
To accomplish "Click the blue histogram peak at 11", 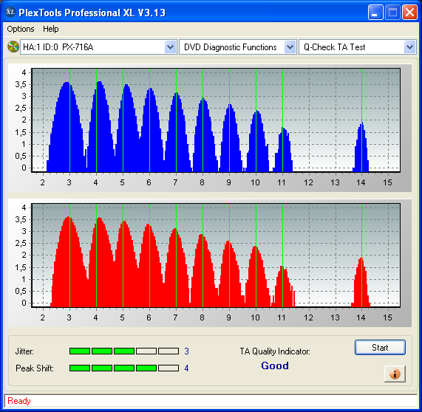I will 282,149.
